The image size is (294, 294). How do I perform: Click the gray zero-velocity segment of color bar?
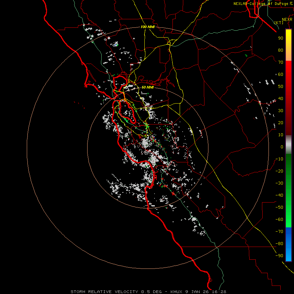coord(288,145)
